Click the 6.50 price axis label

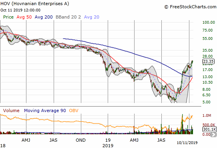pos(206,95)
